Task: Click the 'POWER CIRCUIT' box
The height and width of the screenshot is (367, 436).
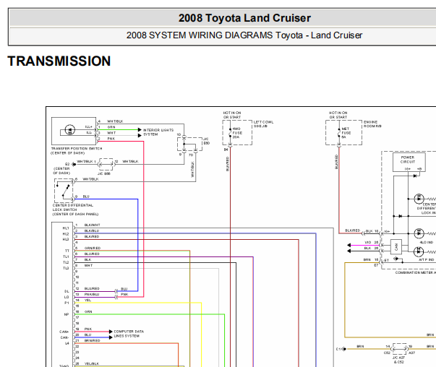Action: (x=409, y=162)
